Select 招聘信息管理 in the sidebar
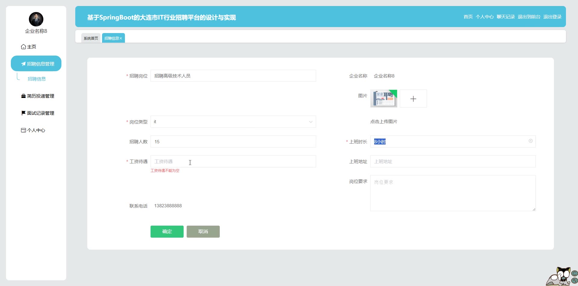Viewport: 578px width, 286px height. [36, 63]
